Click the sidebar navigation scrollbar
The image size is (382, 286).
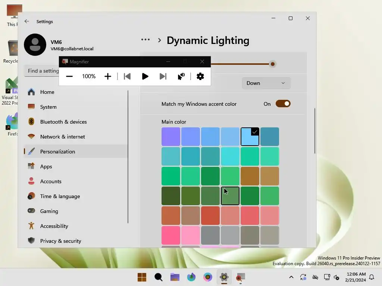pyautogui.click(x=128, y=157)
